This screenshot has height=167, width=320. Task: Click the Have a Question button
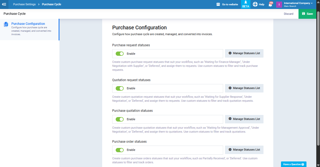coord(293,164)
